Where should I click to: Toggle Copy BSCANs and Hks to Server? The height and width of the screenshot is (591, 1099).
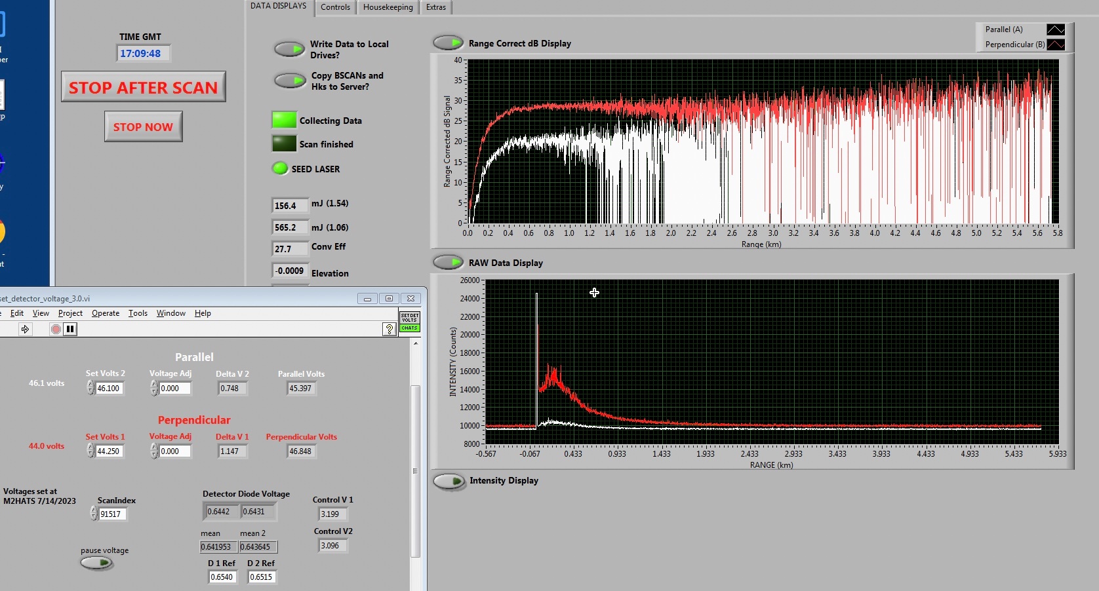point(289,81)
